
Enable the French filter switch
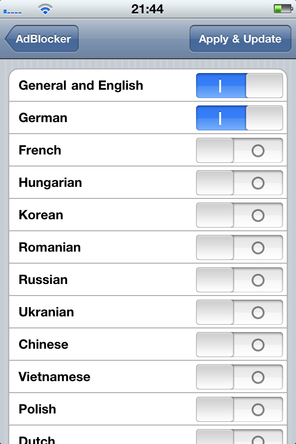(239, 150)
